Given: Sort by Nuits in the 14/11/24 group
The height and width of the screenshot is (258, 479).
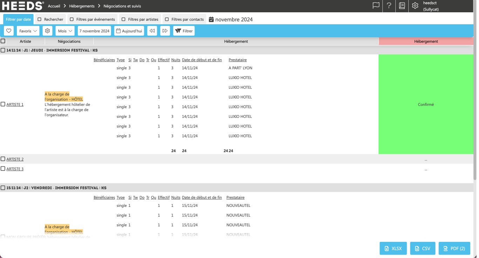Looking at the screenshot, I should pyautogui.click(x=176, y=60).
